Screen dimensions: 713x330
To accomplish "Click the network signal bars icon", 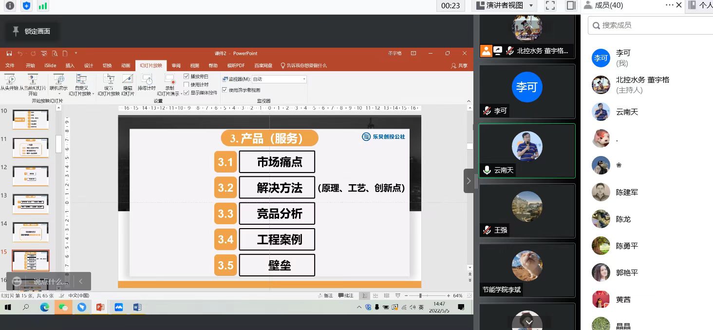I will [43, 6].
